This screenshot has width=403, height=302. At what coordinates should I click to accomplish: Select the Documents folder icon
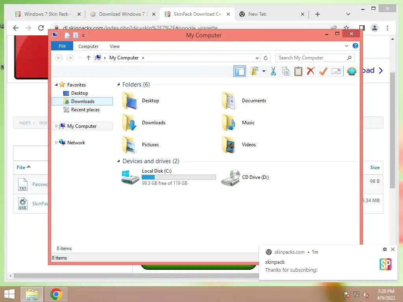coord(229,101)
